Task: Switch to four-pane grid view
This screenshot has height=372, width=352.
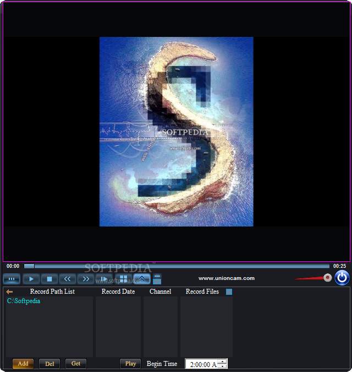Action: (123, 279)
